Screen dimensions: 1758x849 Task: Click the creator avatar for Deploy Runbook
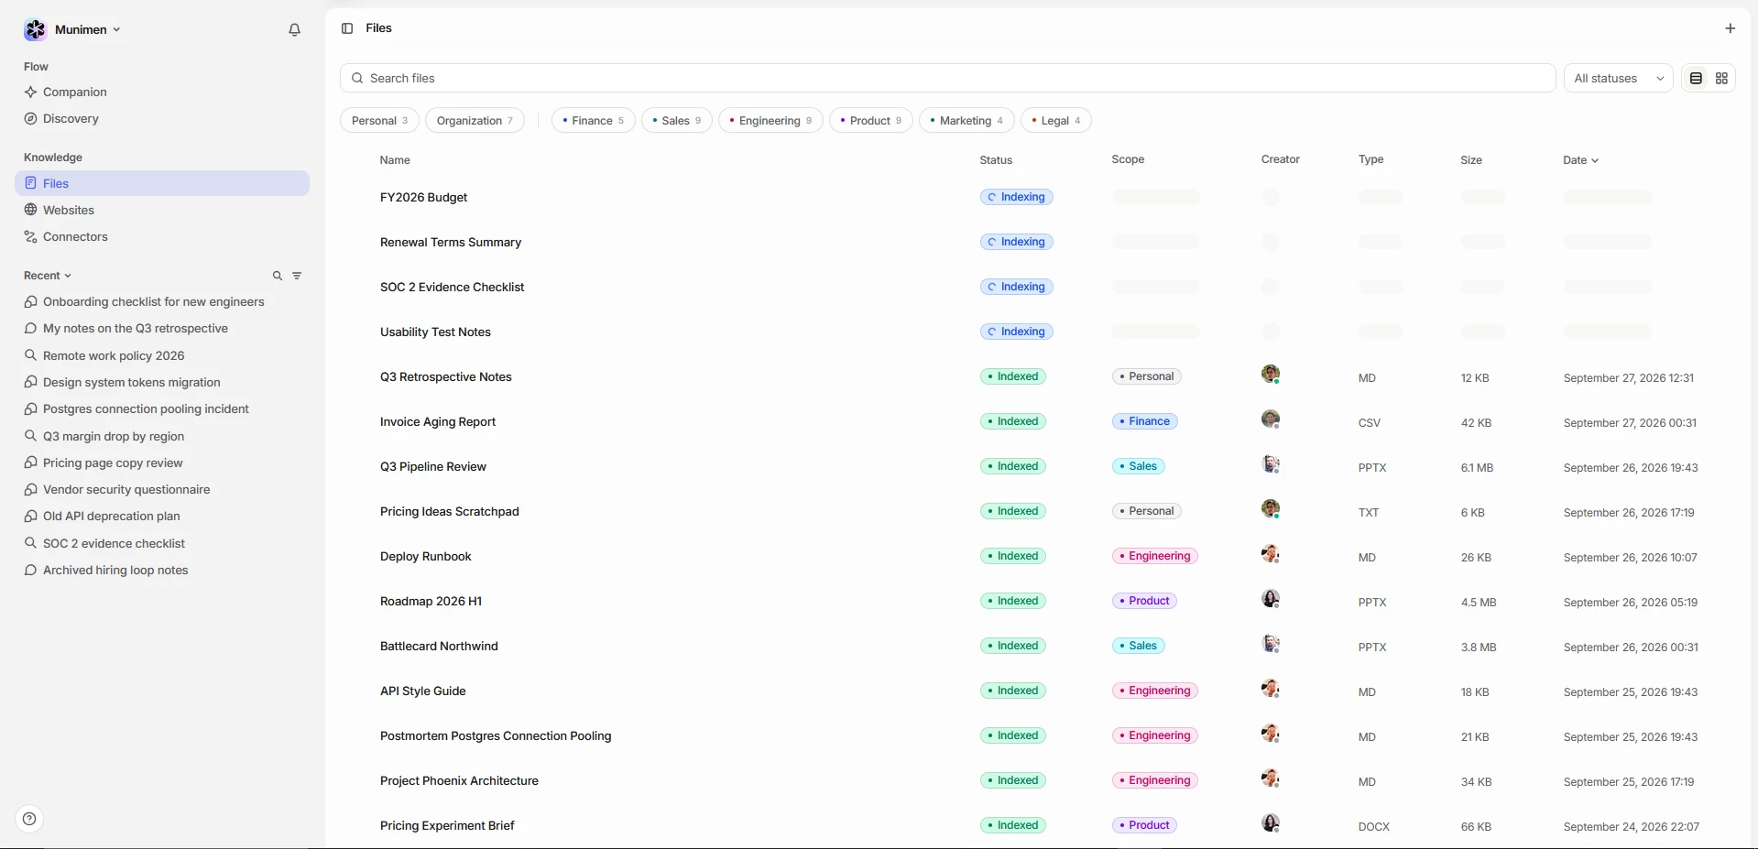point(1270,553)
